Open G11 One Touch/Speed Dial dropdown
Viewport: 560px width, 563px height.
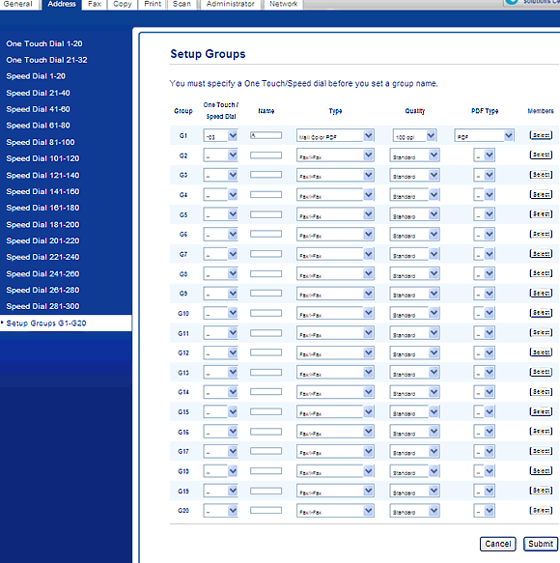(x=220, y=333)
